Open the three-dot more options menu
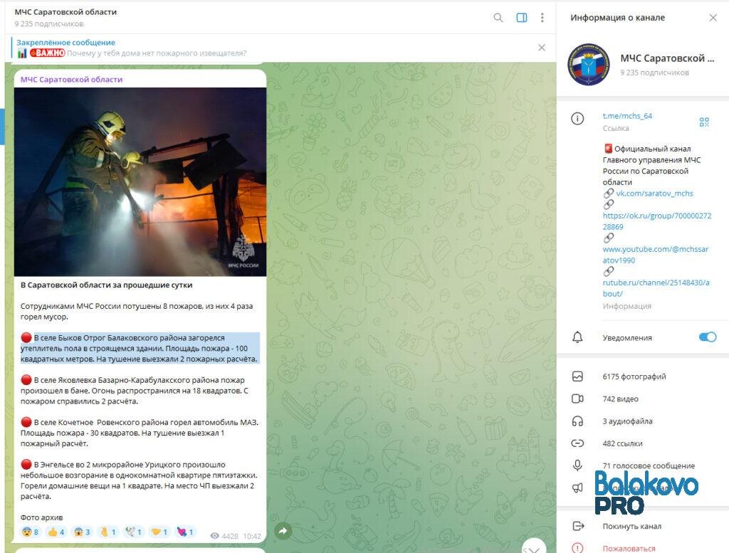 click(542, 18)
